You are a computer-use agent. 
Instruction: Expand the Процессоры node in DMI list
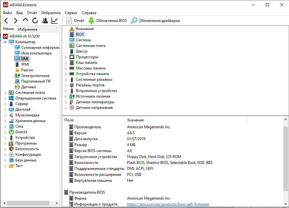click(x=66, y=57)
